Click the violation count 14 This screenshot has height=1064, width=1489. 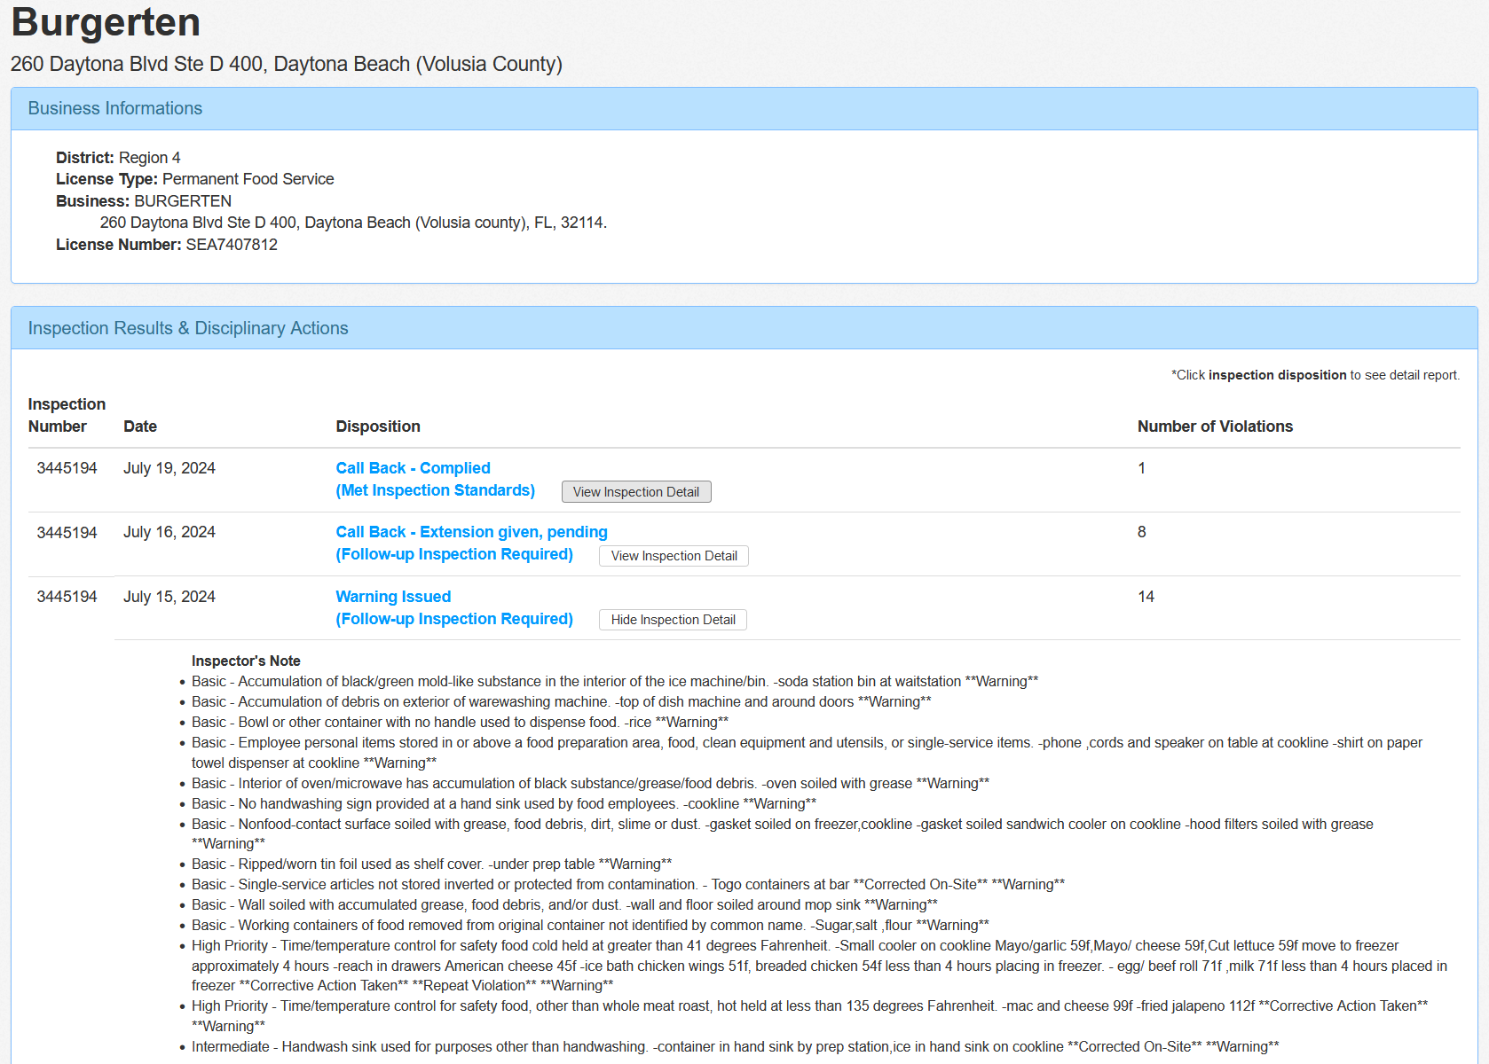(x=1146, y=597)
